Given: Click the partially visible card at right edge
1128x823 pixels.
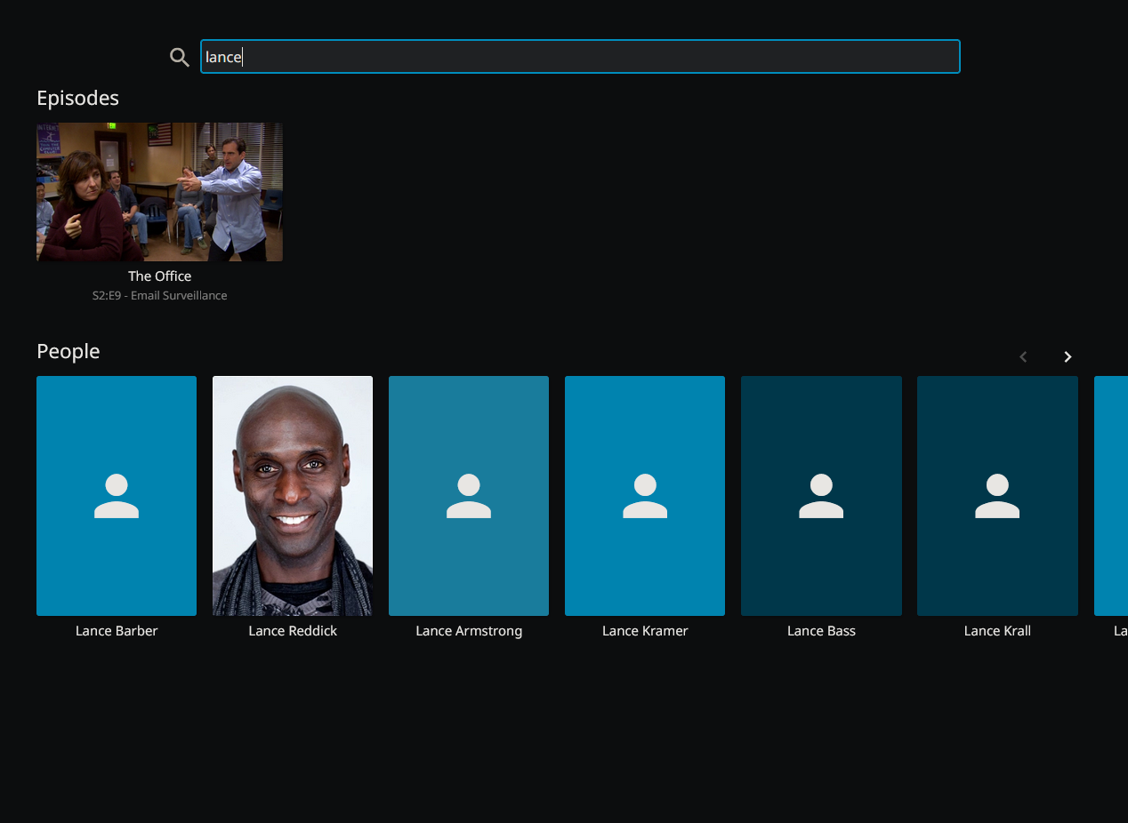Looking at the screenshot, I should (x=1112, y=496).
